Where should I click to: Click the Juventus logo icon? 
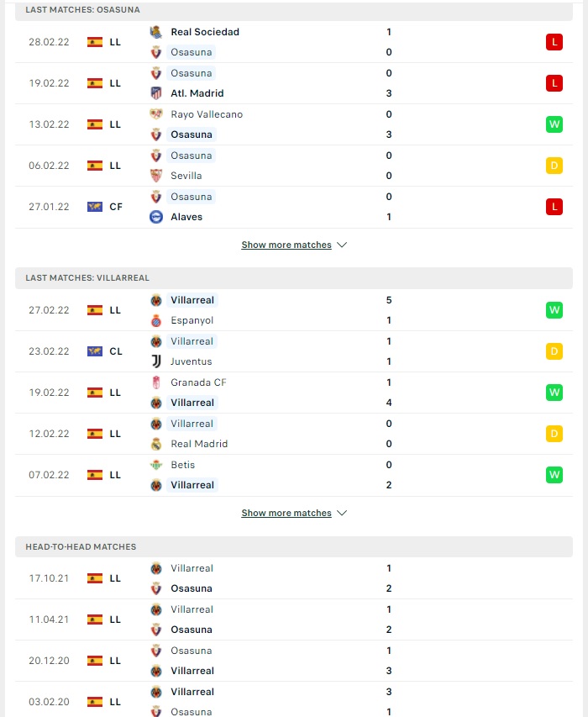pyautogui.click(x=155, y=361)
